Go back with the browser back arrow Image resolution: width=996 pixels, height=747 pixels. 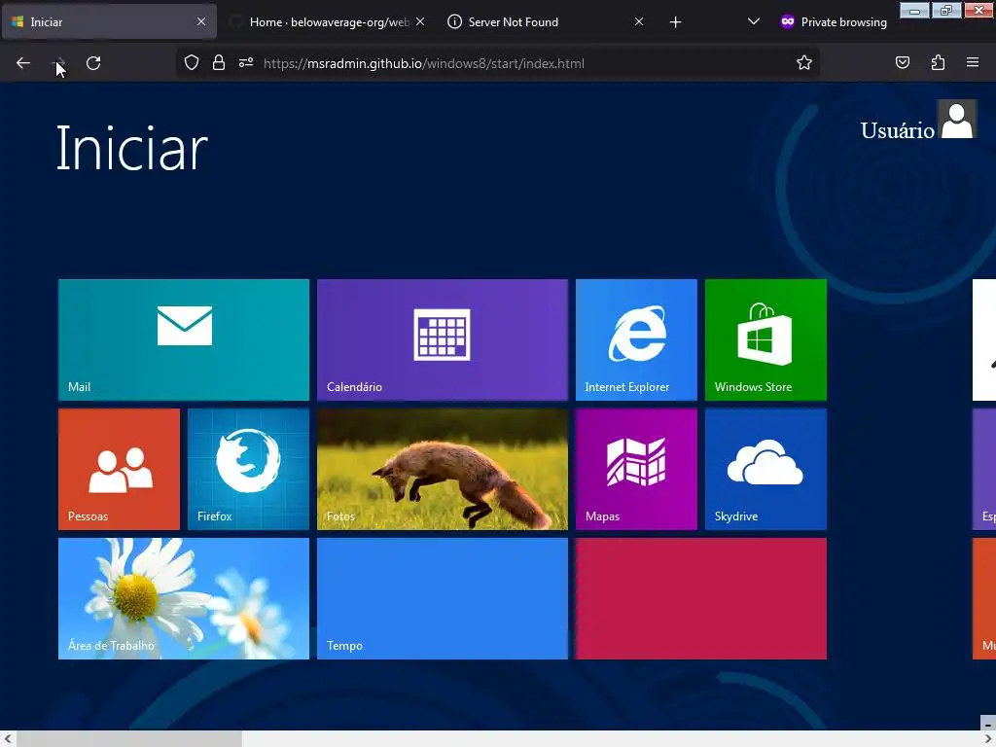coord(23,63)
